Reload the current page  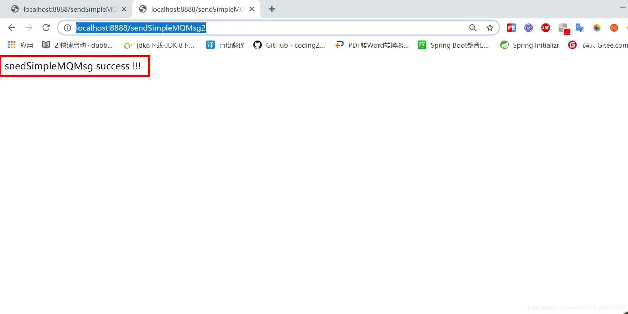[46, 28]
